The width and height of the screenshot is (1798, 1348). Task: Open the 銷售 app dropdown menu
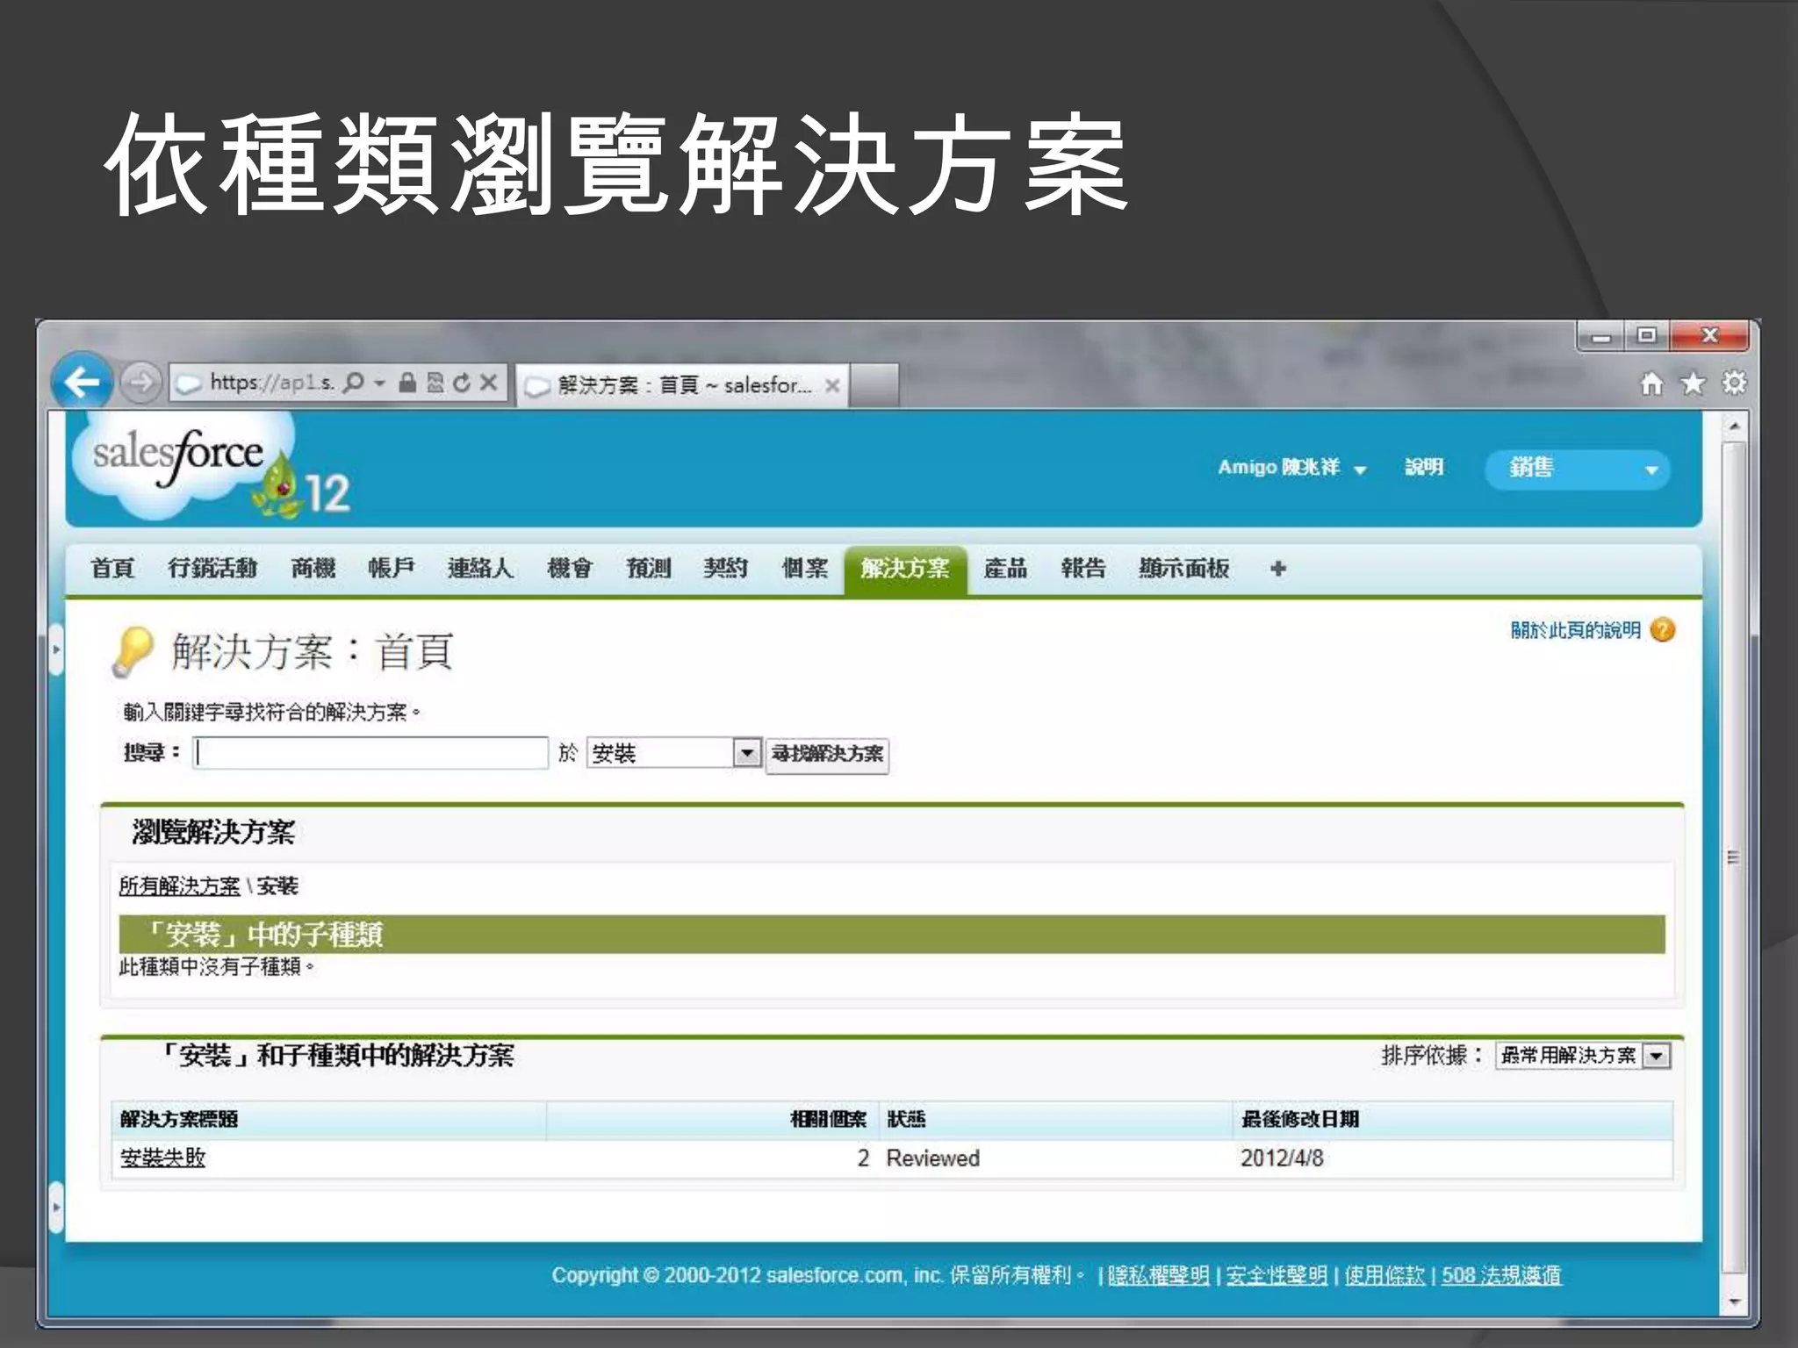(1577, 470)
